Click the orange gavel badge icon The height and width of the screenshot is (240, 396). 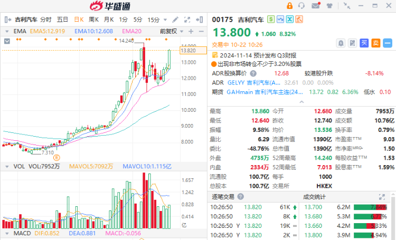(299, 19)
